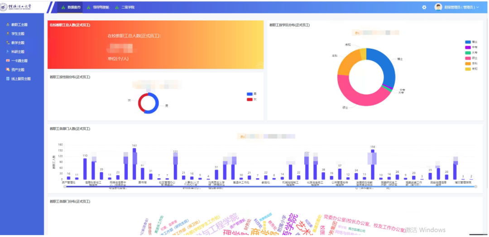489x237 pixels.
Task: Click the 科研主题 sidebar icon
Action: click(x=8, y=52)
